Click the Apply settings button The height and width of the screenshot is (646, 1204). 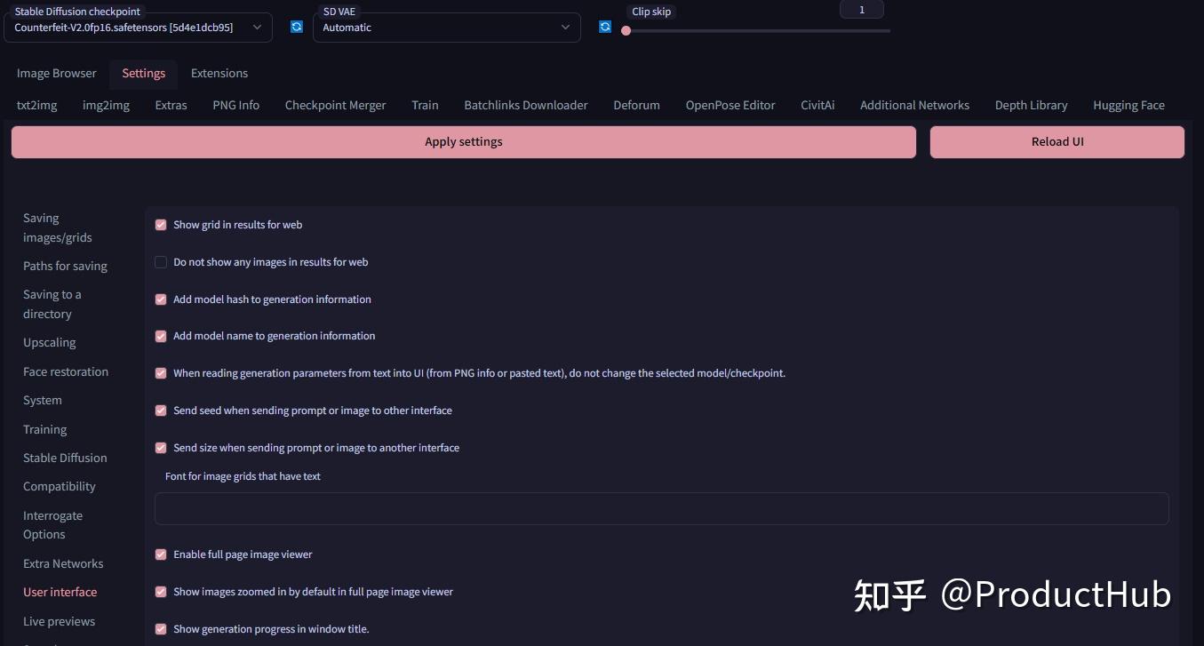[x=462, y=141]
